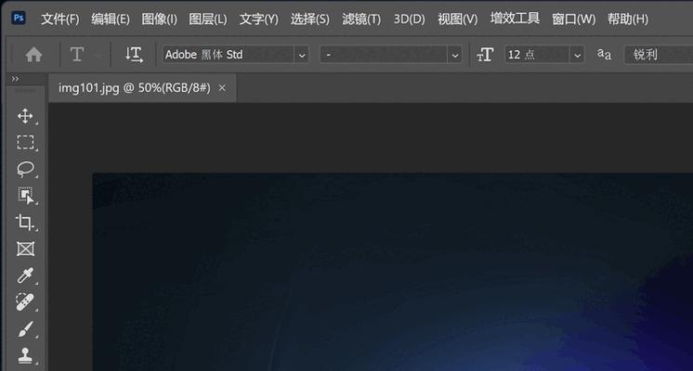The image size is (693, 371).
Task: Open the font size dropdown arrow
Action: [x=577, y=55]
